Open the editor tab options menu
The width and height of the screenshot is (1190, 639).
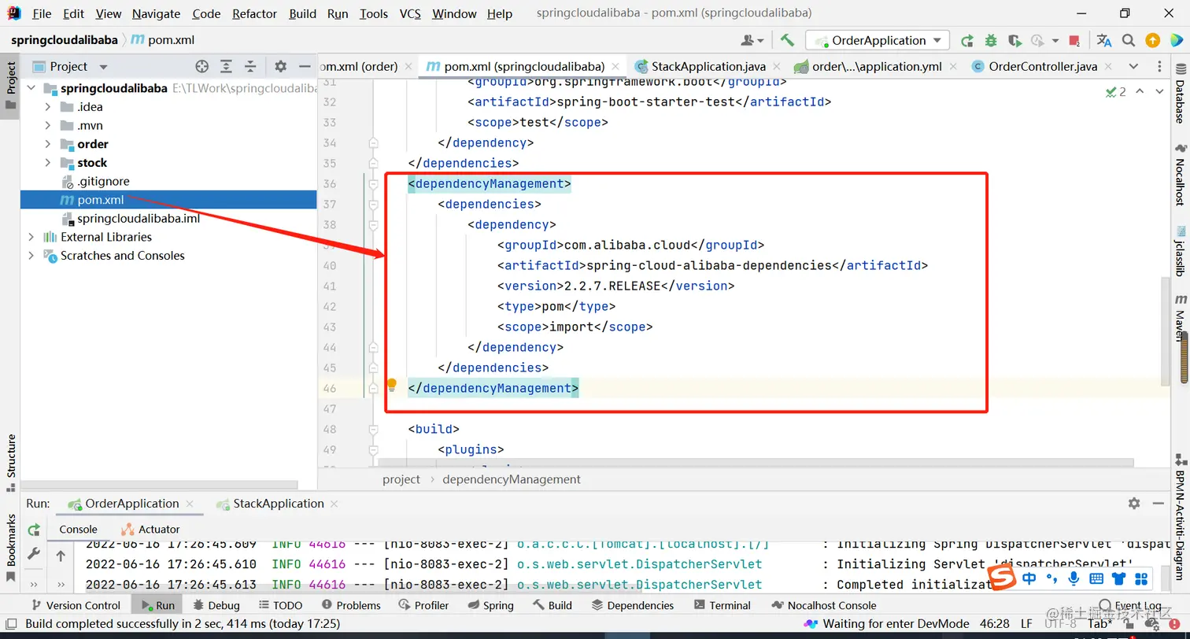1160,66
